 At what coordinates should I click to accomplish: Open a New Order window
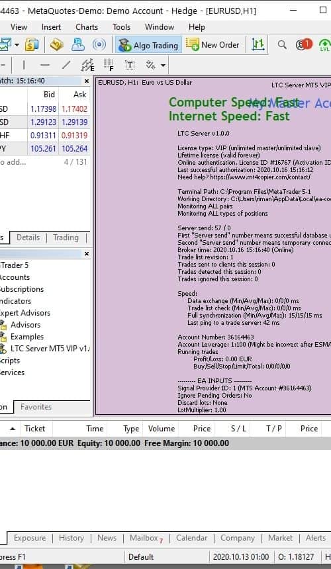coord(213,44)
